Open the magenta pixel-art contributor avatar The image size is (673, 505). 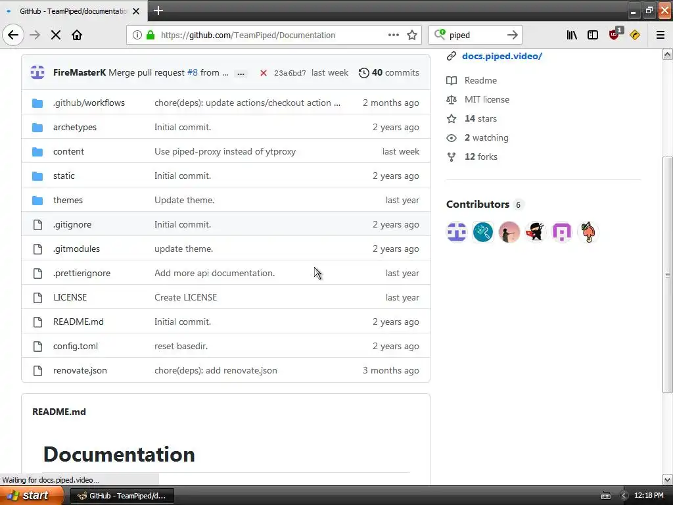(562, 232)
